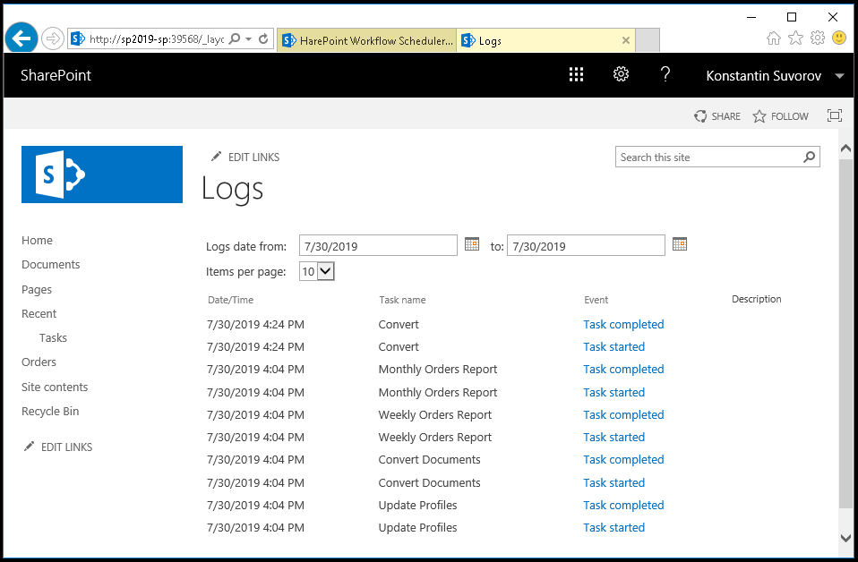The image size is (858, 562).
Task: Click the vertical scrollbar thumb
Action: click(x=845, y=335)
